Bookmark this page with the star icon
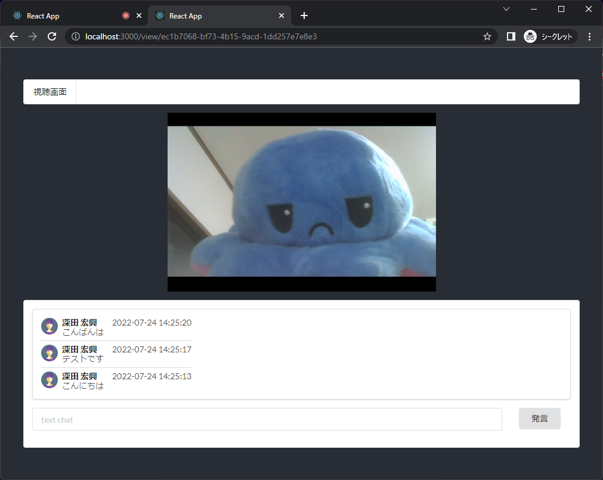This screenshot has width=603, height=480. click(x=487, y=36)
